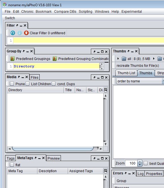164x188 pixels.
Task: Click the Media list vertical scrollbar thumb
Action: coord(105,120)
